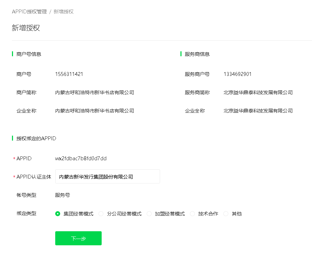Click the merchant number 1556311421
Viewport: 312px width, 259px height.
coord(69,74)
